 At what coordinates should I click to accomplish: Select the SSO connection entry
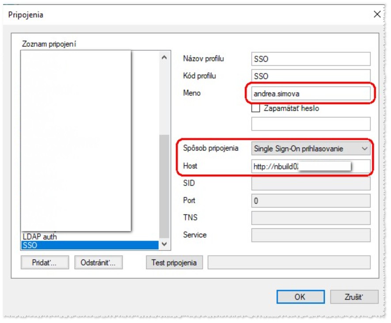point(88,245)
